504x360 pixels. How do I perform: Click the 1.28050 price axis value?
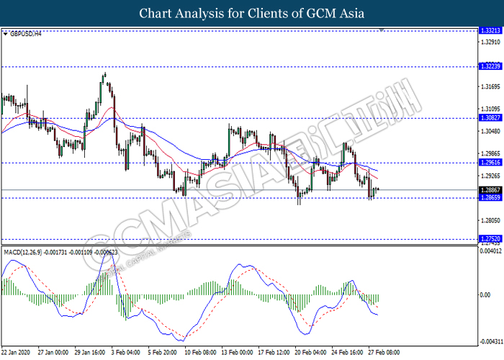[x=491, y=220]
